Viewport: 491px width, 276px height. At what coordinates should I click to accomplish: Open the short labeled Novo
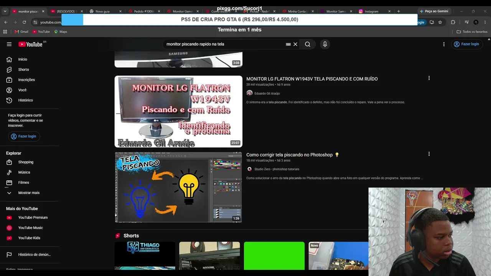coord(338,256)
